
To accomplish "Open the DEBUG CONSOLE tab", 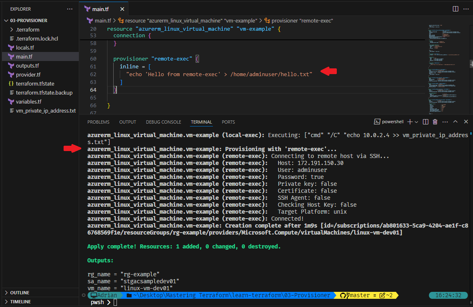I will [164, 122].
